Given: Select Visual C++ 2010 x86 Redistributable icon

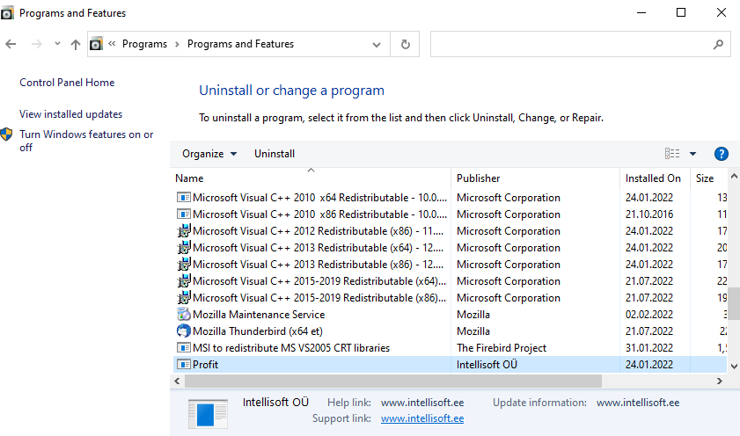Looking at the screenshot, I should [183, 214].
